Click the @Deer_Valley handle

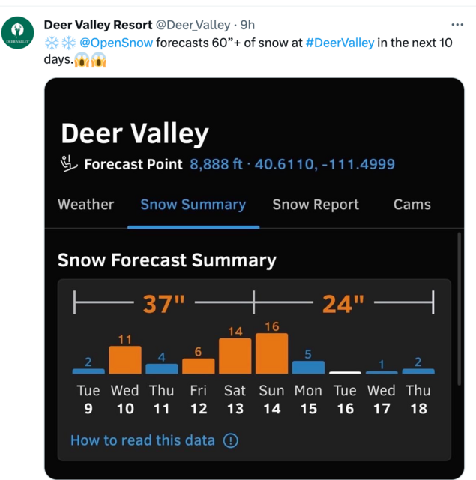point(193,25)
